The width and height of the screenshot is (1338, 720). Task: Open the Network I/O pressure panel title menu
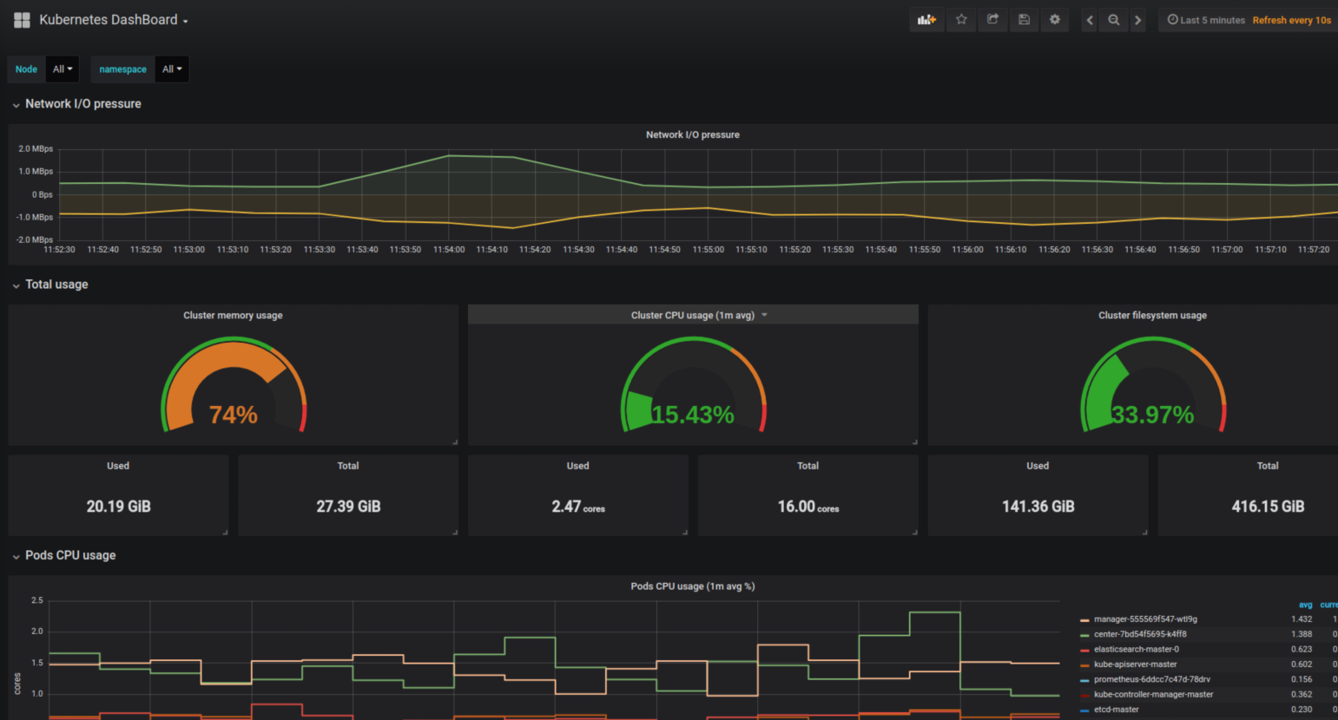[x=693, y=134]
